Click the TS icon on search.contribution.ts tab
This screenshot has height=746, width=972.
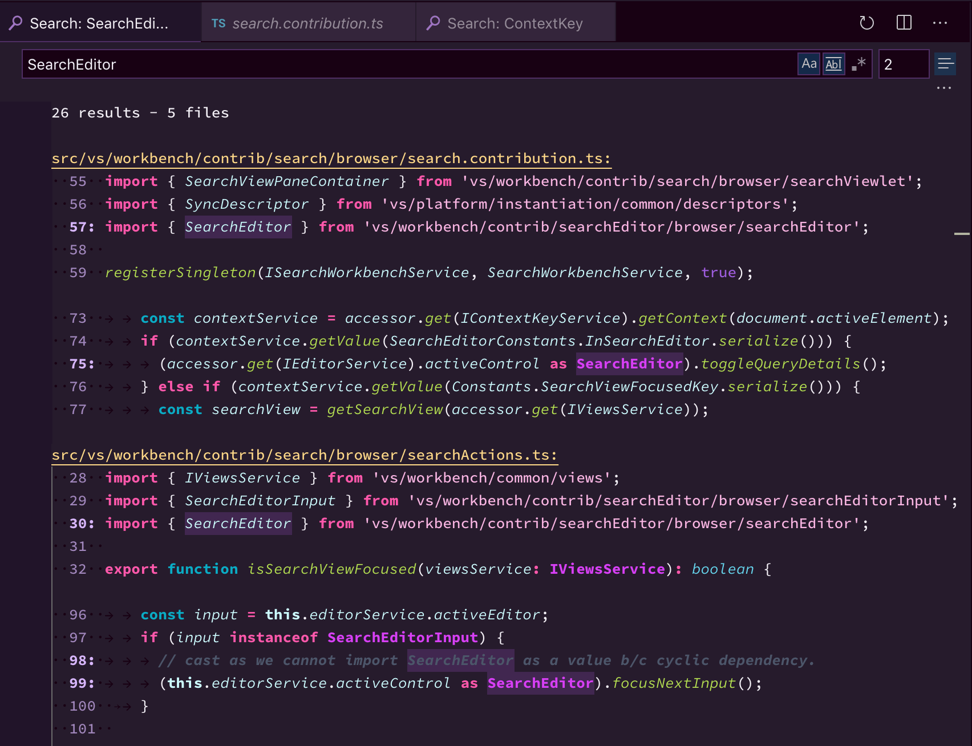click(218, 23)
